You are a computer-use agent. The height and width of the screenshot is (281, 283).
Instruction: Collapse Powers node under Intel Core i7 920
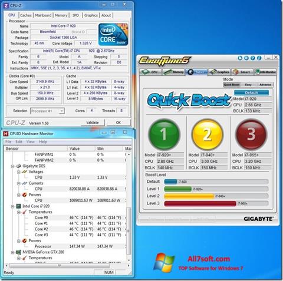coord(19,241)
